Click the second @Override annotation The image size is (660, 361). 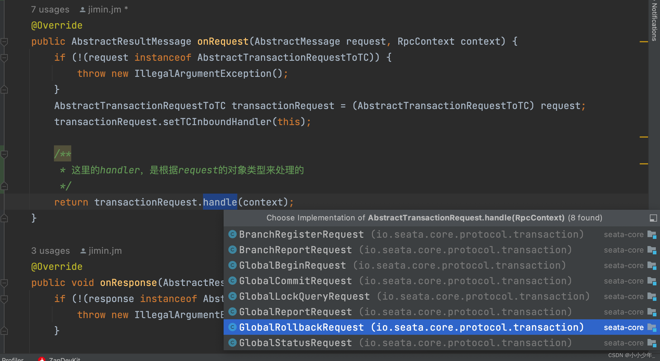click(x=57, y=267)
